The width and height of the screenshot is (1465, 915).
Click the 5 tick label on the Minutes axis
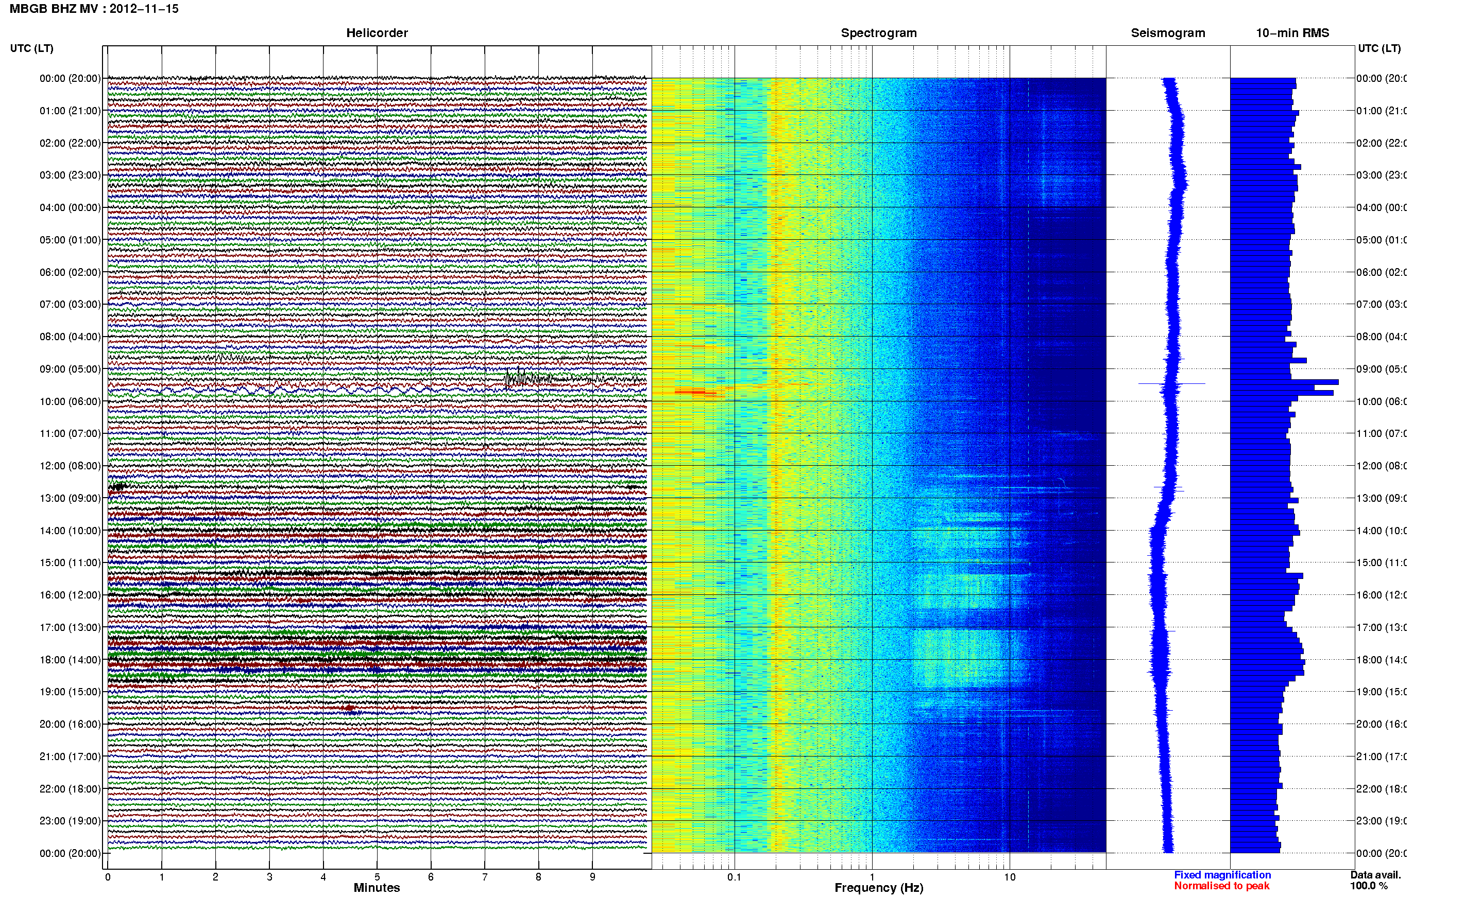(x=377, y=877)
